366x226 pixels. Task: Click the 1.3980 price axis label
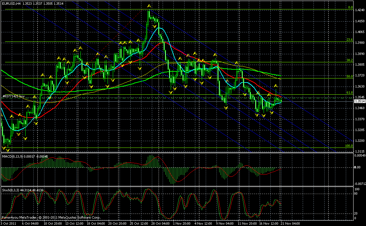pyautogui.click(x=360, y=43)
